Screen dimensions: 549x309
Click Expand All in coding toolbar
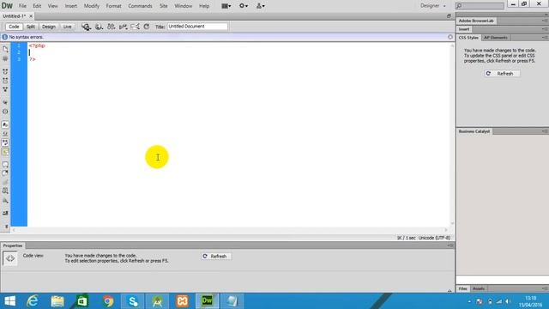pos(5,89)
